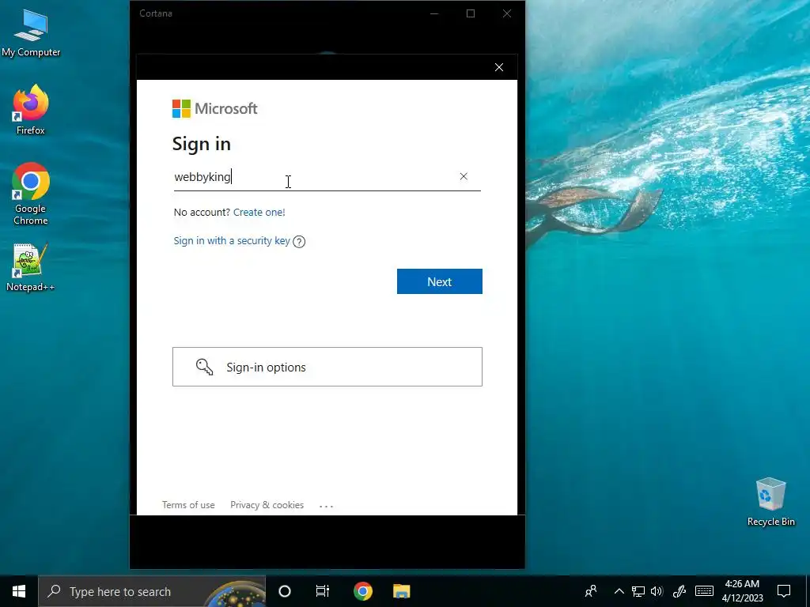Viewport: 810px width, 607px height.
Task: Open the notification center
Action: 784,591
